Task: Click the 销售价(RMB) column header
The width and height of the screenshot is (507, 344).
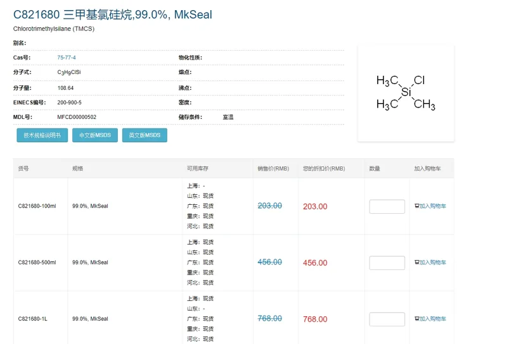Action: click(x=273, y=168)
